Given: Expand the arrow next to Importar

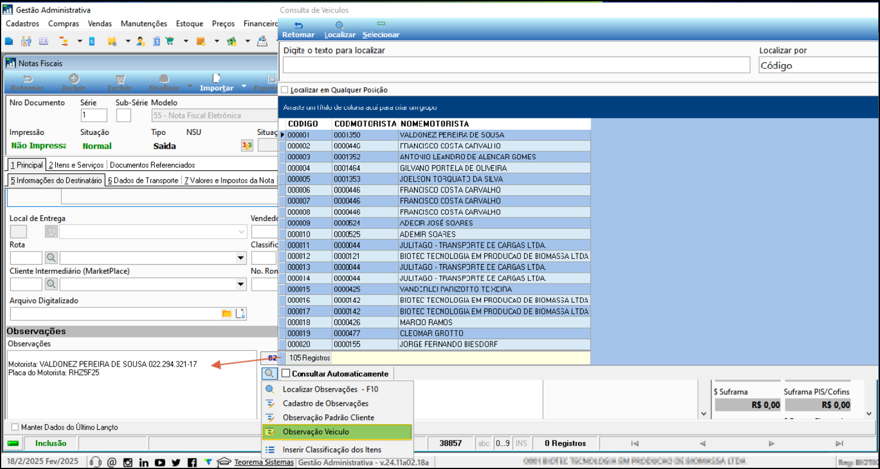Looking at the screenshot, I should [x=244, y=87].
